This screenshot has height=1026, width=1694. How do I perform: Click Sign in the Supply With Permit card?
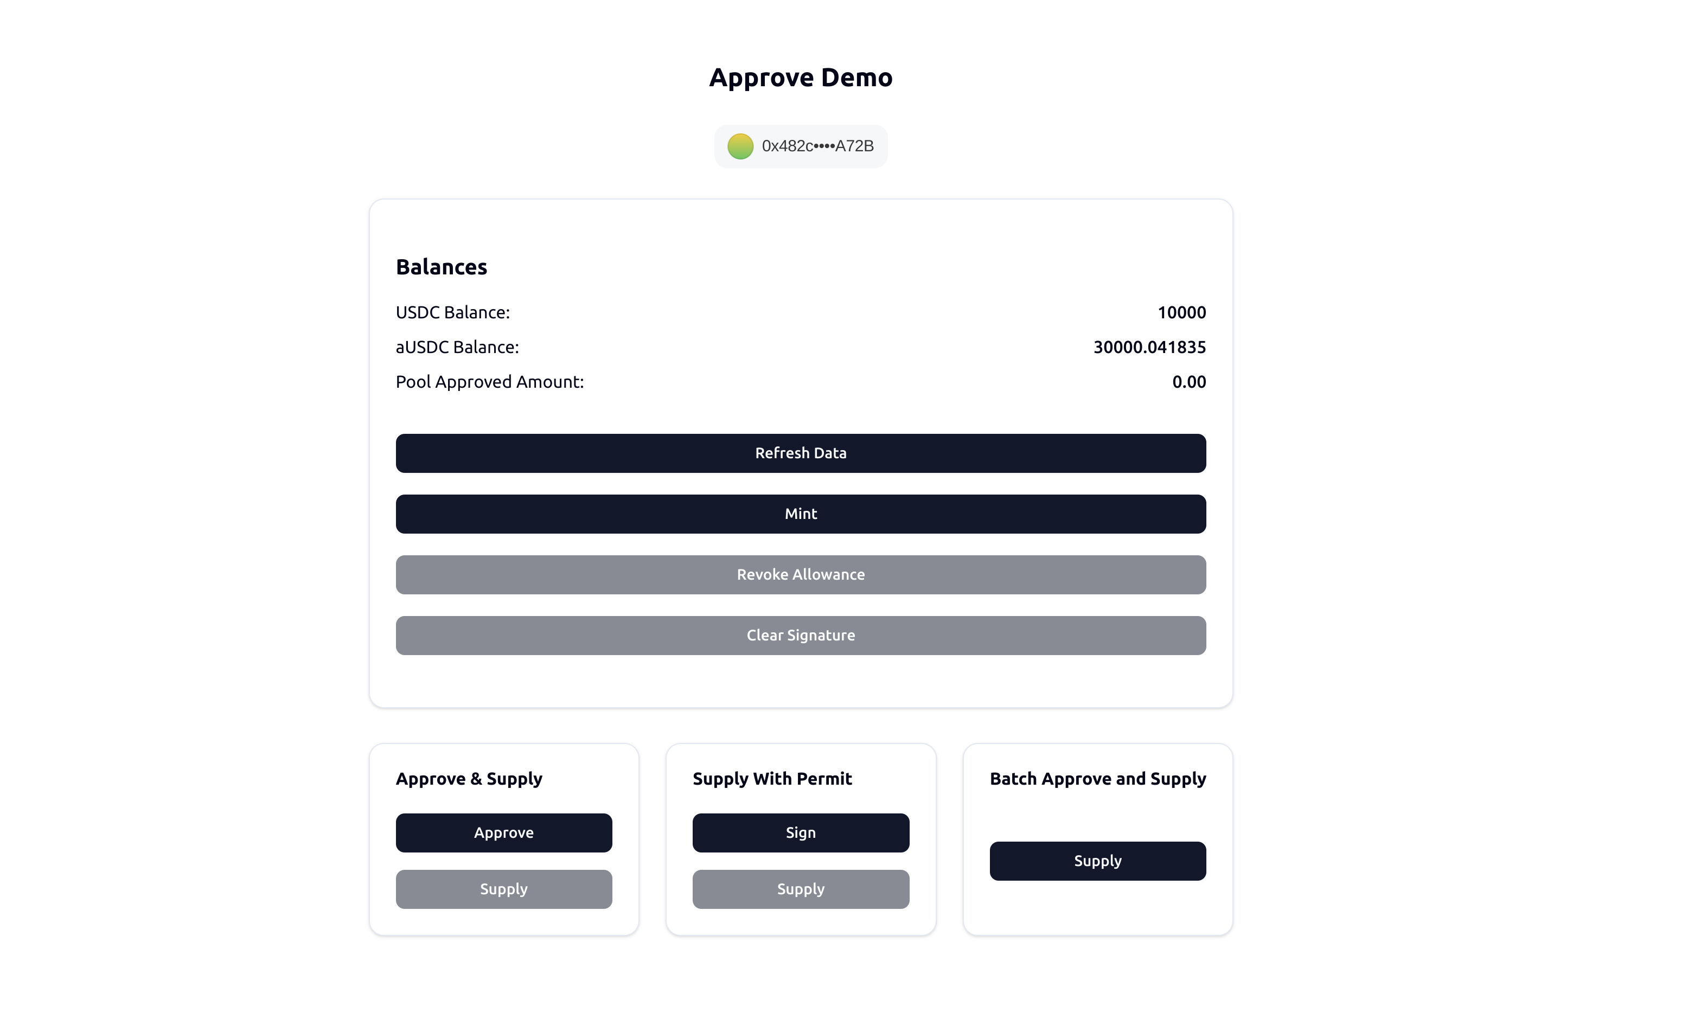coord(800,833)
